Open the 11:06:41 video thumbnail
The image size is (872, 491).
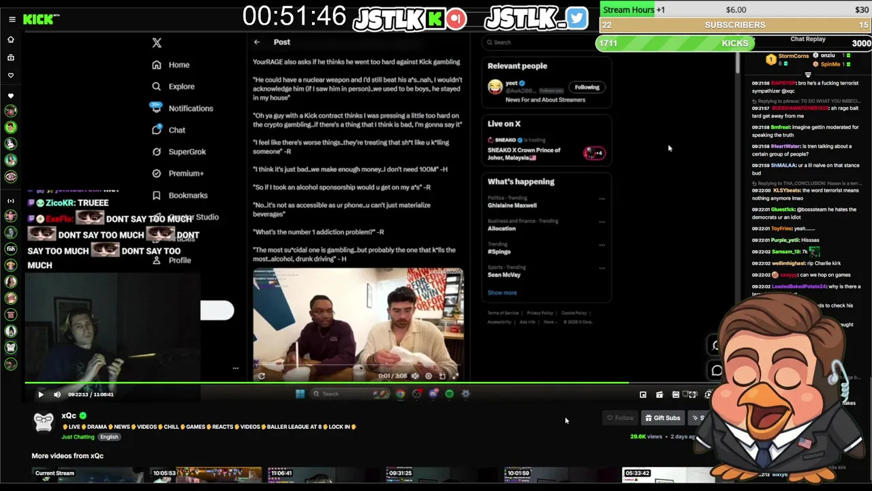tap(324, 475)
